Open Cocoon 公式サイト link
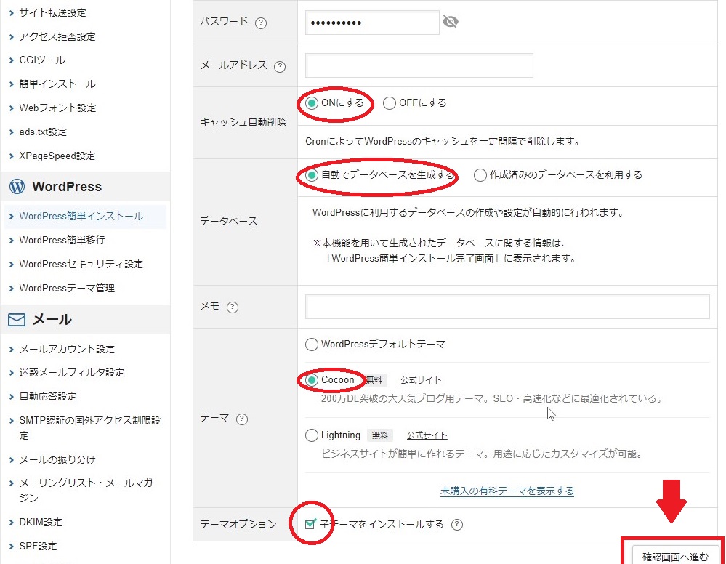The width and height of the screenshot is (726, 564). pyautogui.click(x=421, y=380)
